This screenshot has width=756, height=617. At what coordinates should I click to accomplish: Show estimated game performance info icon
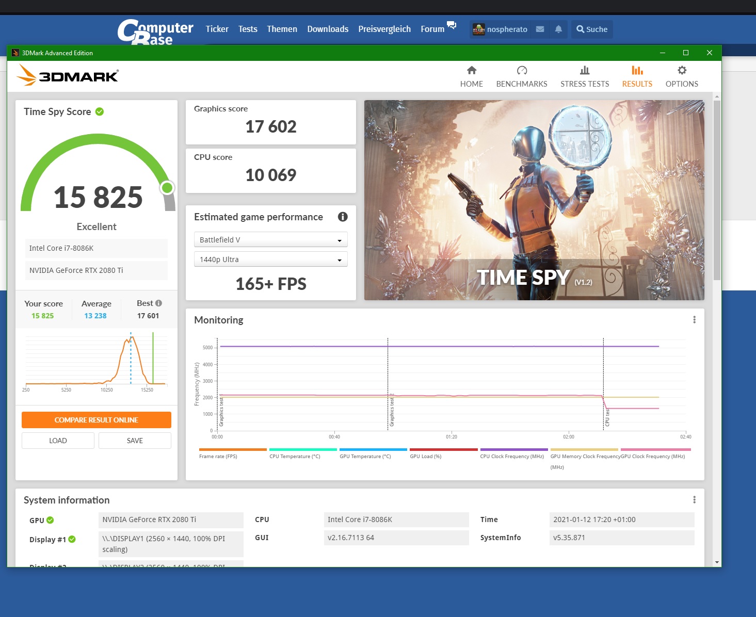pyautogui.click(x=343, y=217)
